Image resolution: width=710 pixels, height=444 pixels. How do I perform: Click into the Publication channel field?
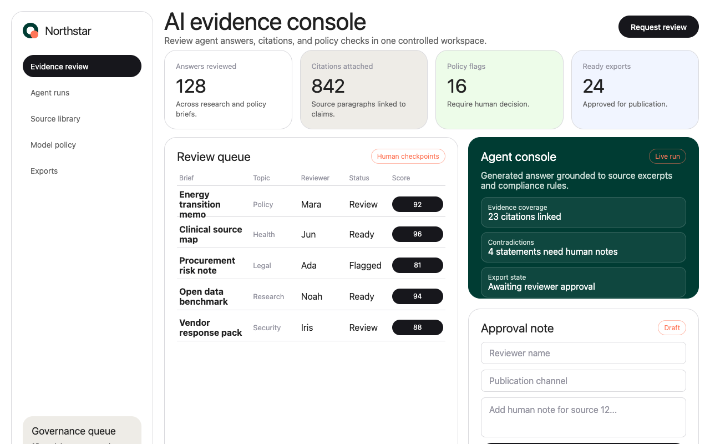click(x=584, y=381)
